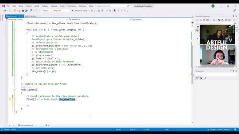Screen dimensions: 239x134
Task: Close the Waveform.cs tab
Action: tap(22, 16)
